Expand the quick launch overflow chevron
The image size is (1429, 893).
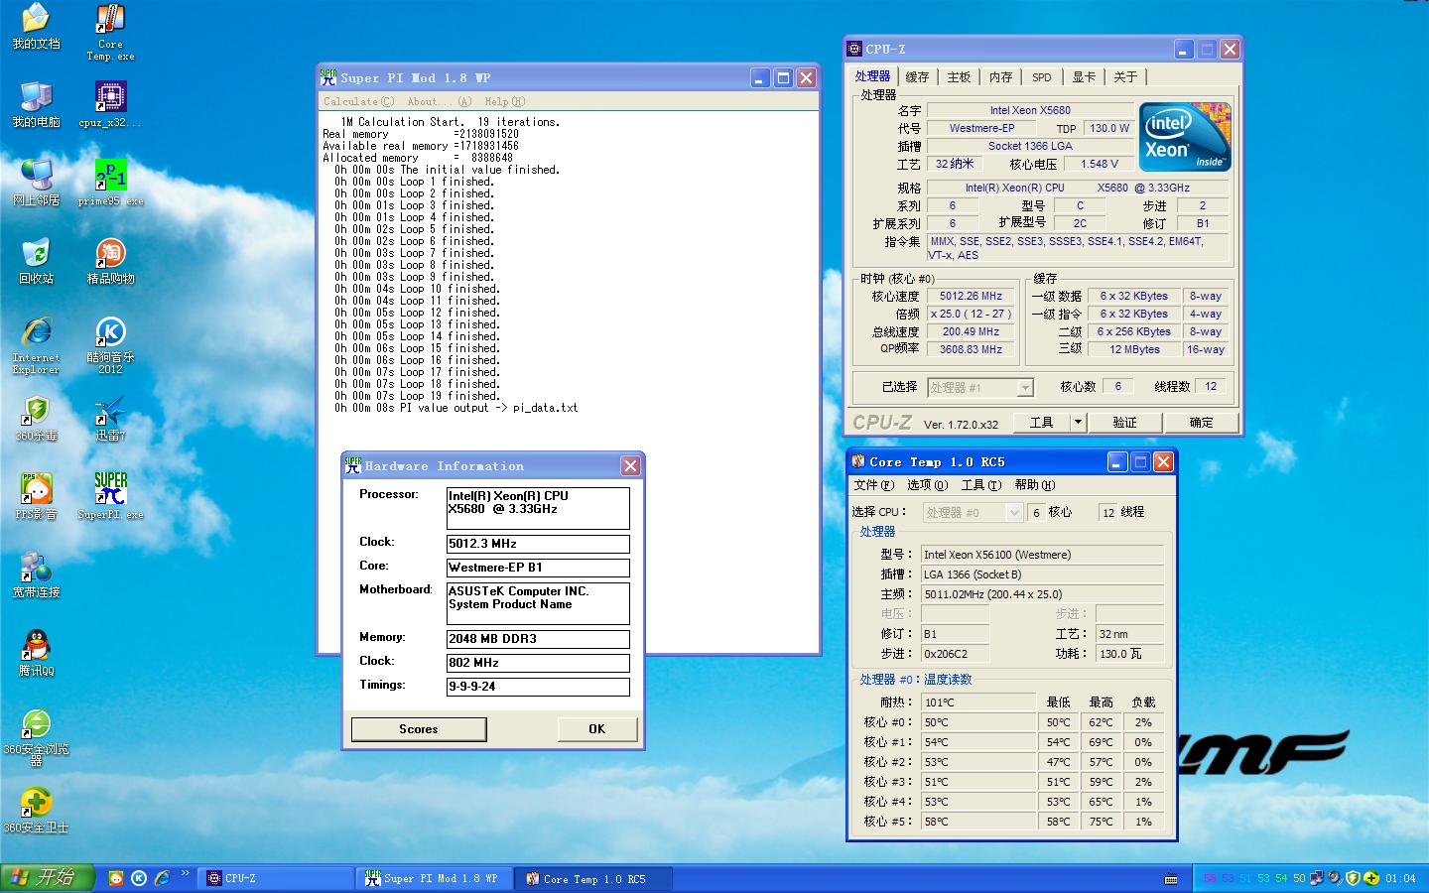[x=185, y=874]
